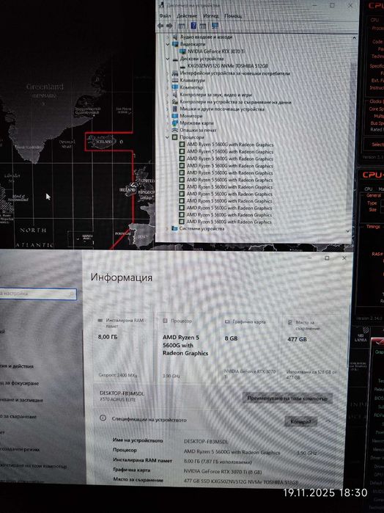Viewport: 384px width, 513px height.
Task: Click the Device Manager title bar icon
Action: pos(161,5)
